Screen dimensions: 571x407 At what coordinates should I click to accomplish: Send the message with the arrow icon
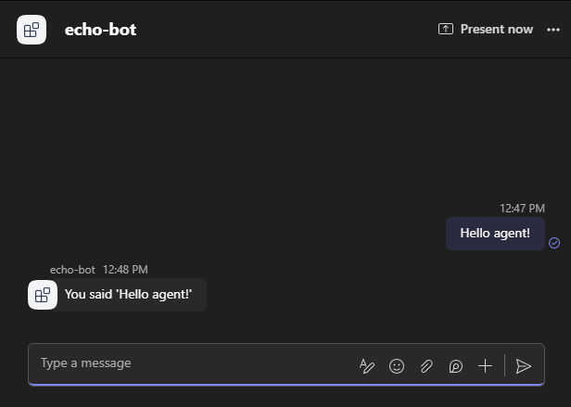pos(524,366)
